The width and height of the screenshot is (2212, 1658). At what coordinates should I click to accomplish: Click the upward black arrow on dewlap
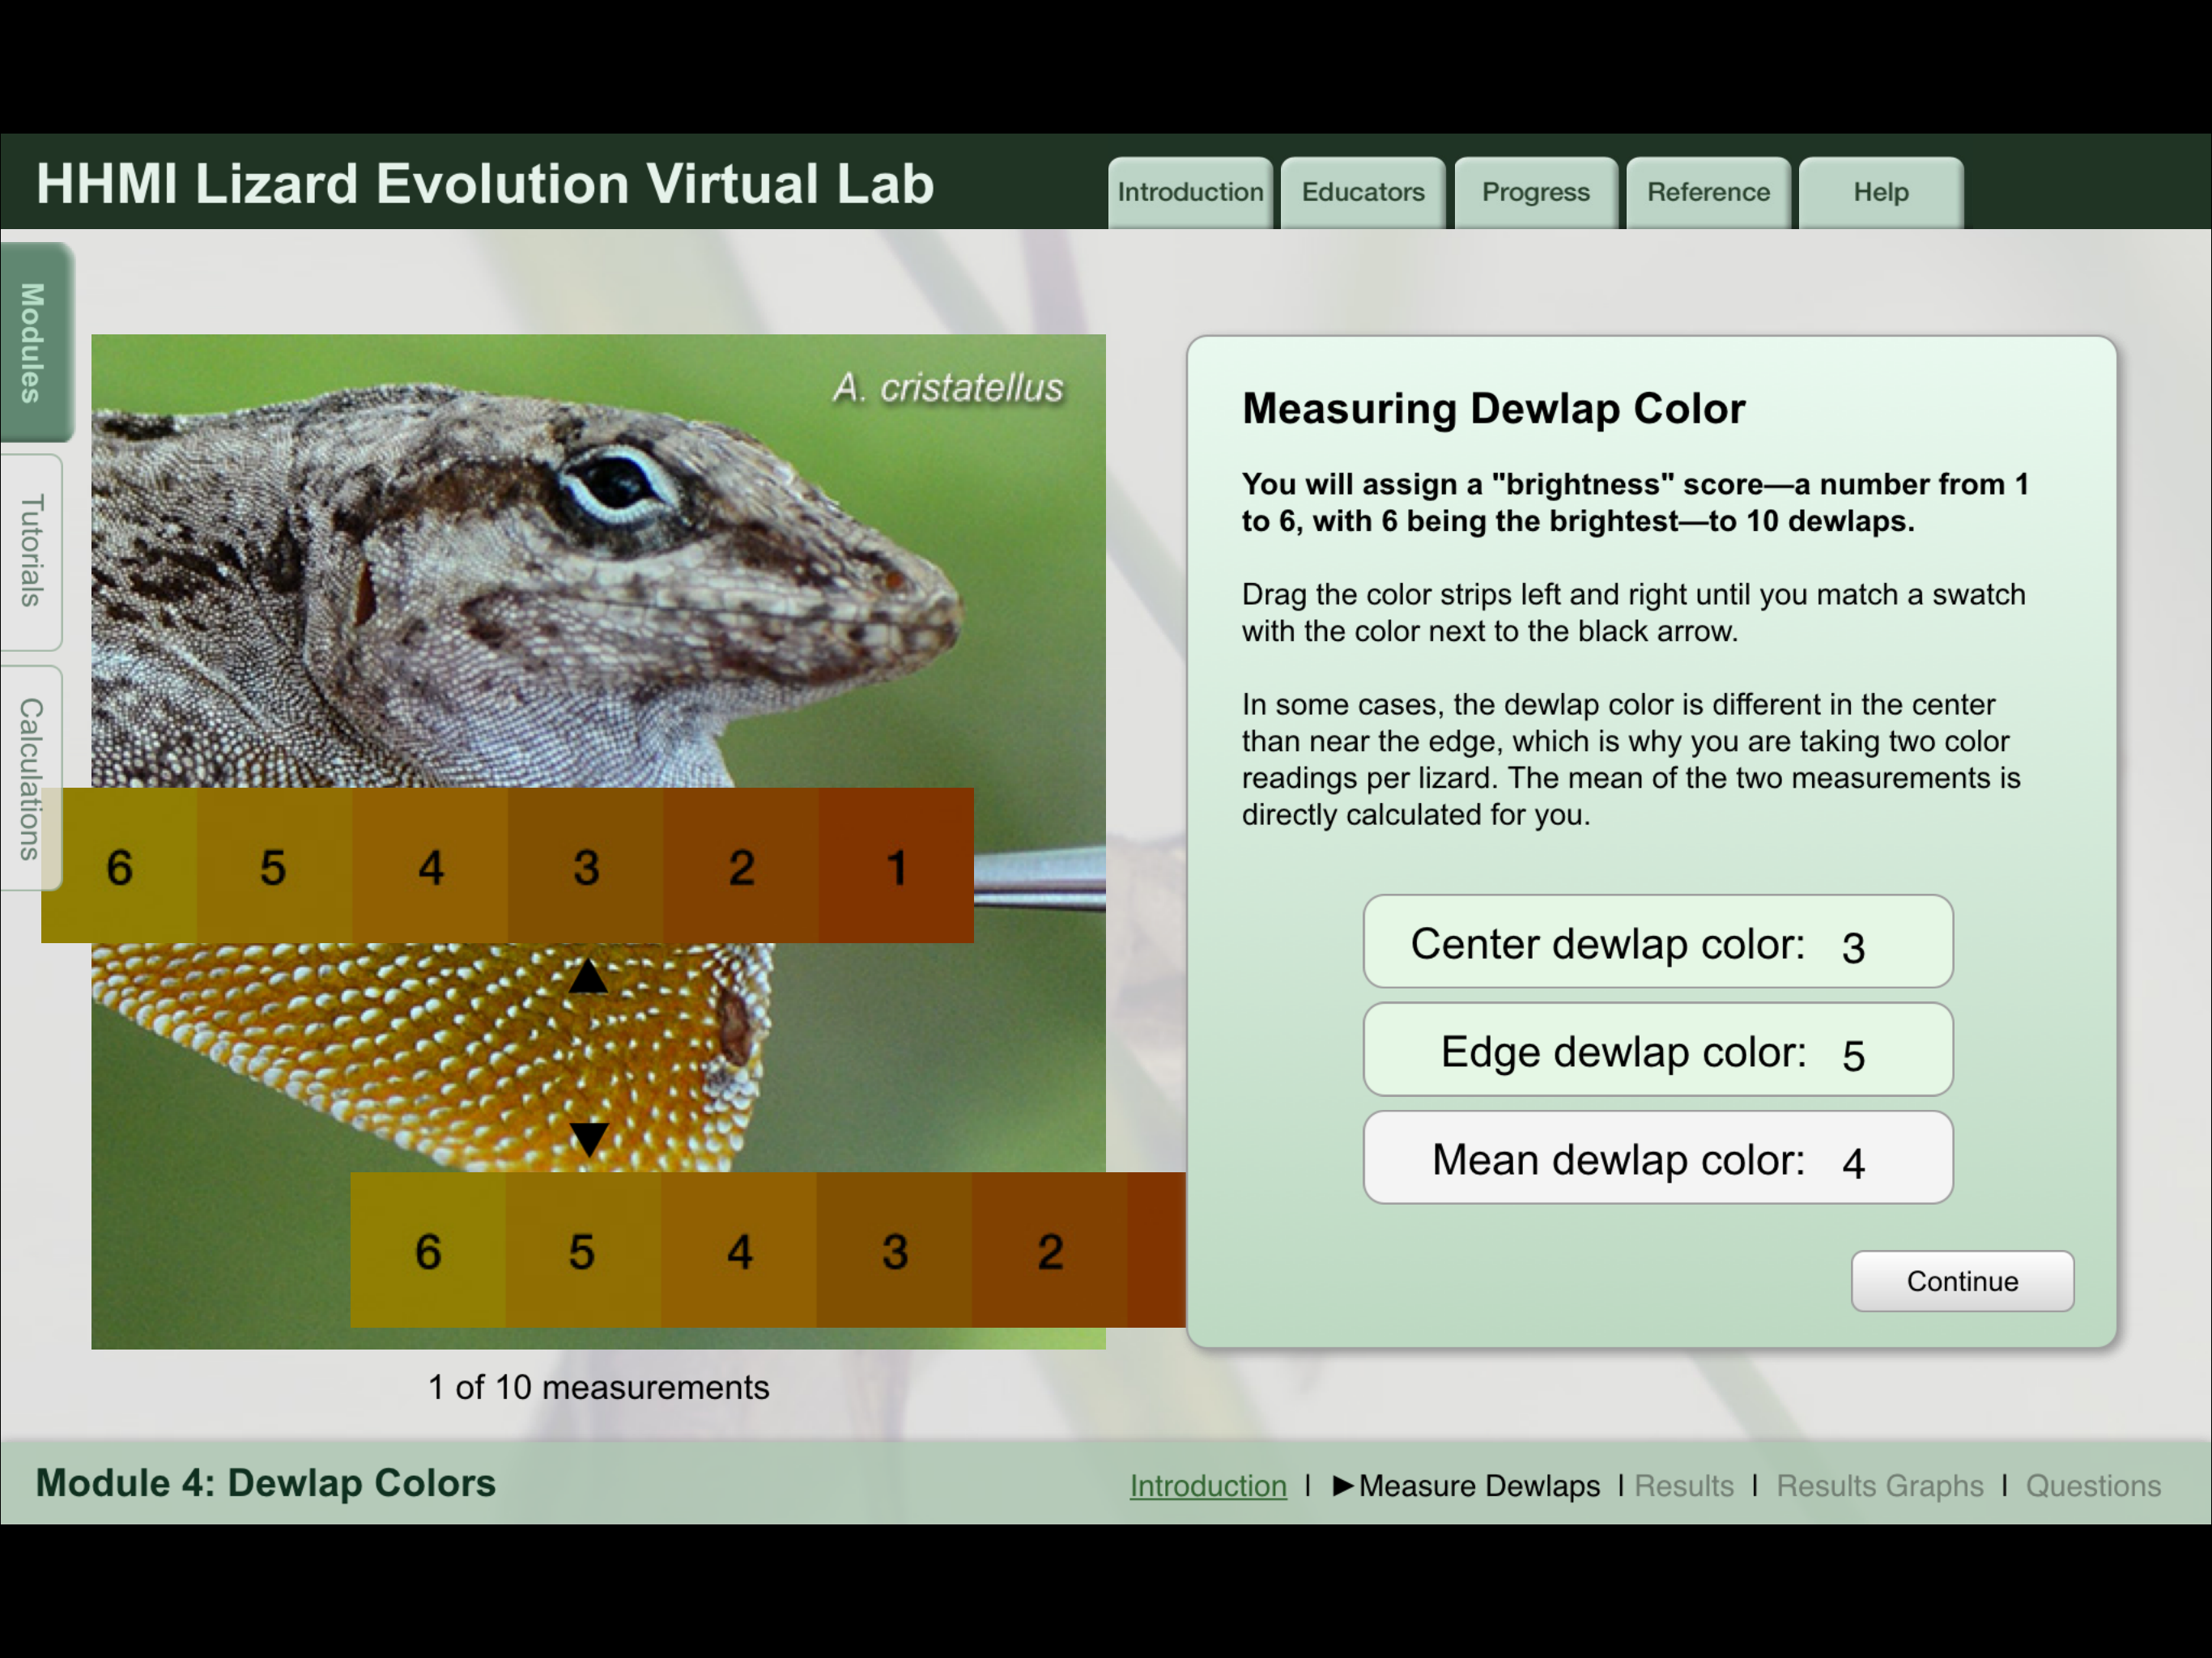click(x=588, y=977)
